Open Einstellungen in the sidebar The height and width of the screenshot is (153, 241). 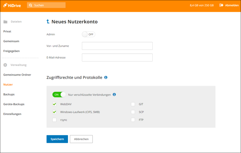(x=12, y=114)
